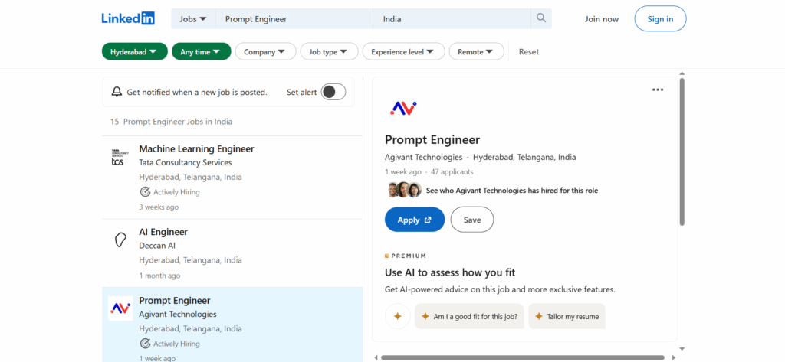The height and width of the screenshot is (362, 785).
Task: Click the India location input field
Action: 451,18
